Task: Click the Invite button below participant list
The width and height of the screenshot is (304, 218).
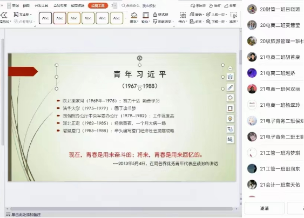Action: [265, 208]
